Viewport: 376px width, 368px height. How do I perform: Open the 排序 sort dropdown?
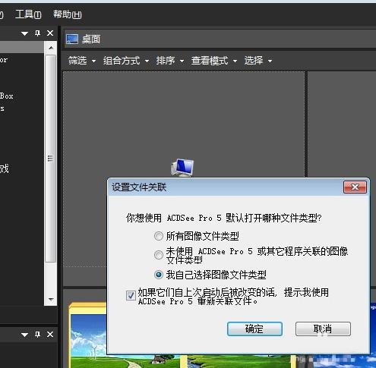pyautogui.click(x=170, y=61)
